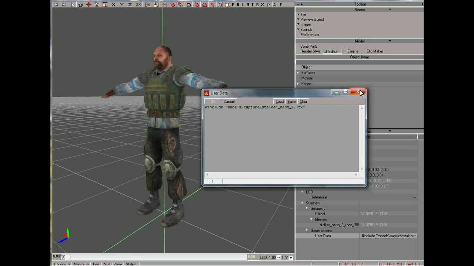The height and width of the screenshot is (266, 474).
Task: Select the Motions item
Action: (x=307, y=78)
